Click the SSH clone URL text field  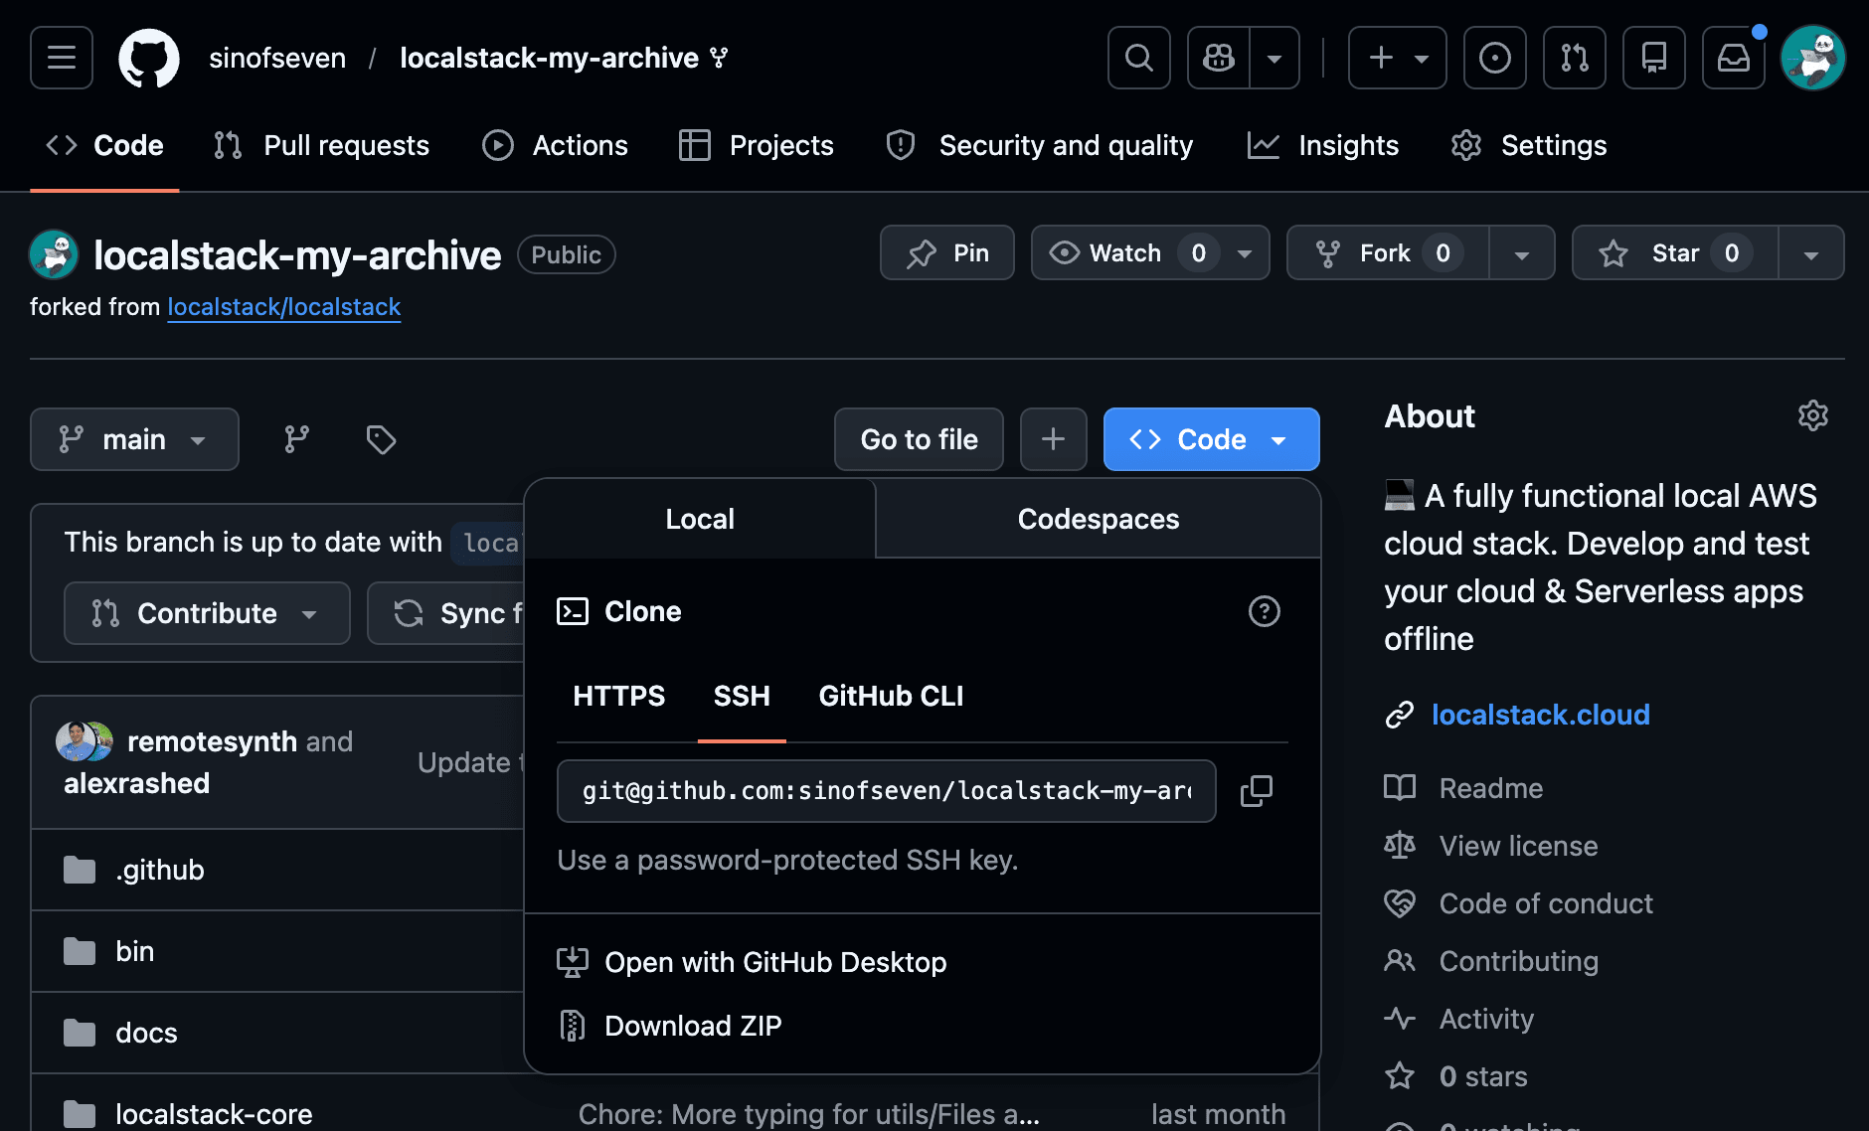click(886, 791)
